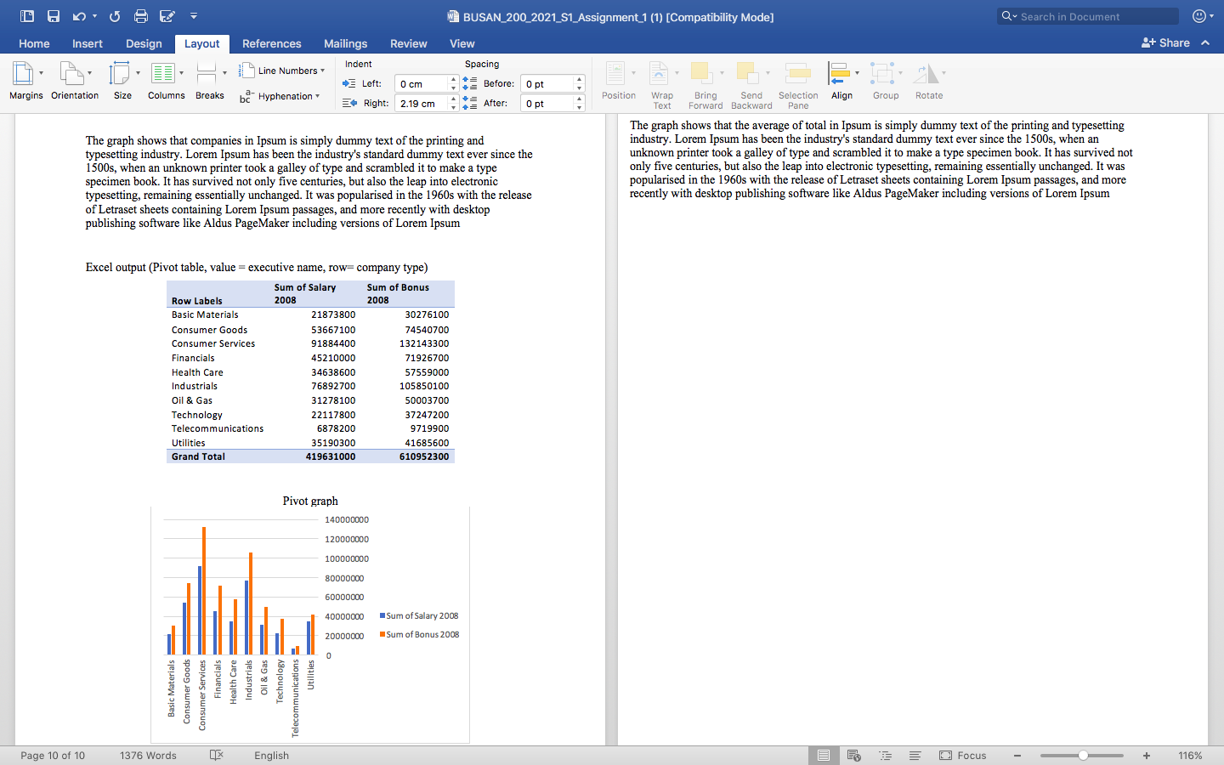Image resolution: width=1224 pixels, height=765 pixels.
Task: Open the Margins dropdown arrow
Action: pos(41,73)
